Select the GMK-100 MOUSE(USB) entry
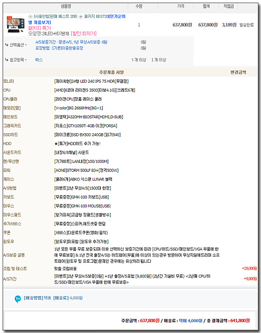Screen dimensions: 261x333 pos(83,206)
